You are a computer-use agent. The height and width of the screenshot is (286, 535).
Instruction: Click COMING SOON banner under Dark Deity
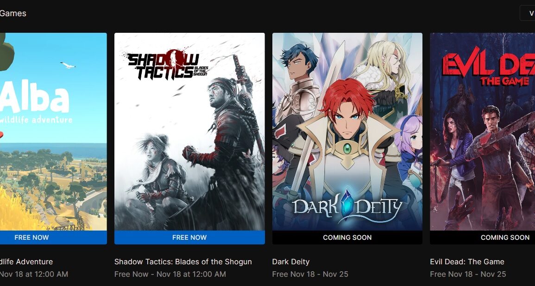[347, 237]
